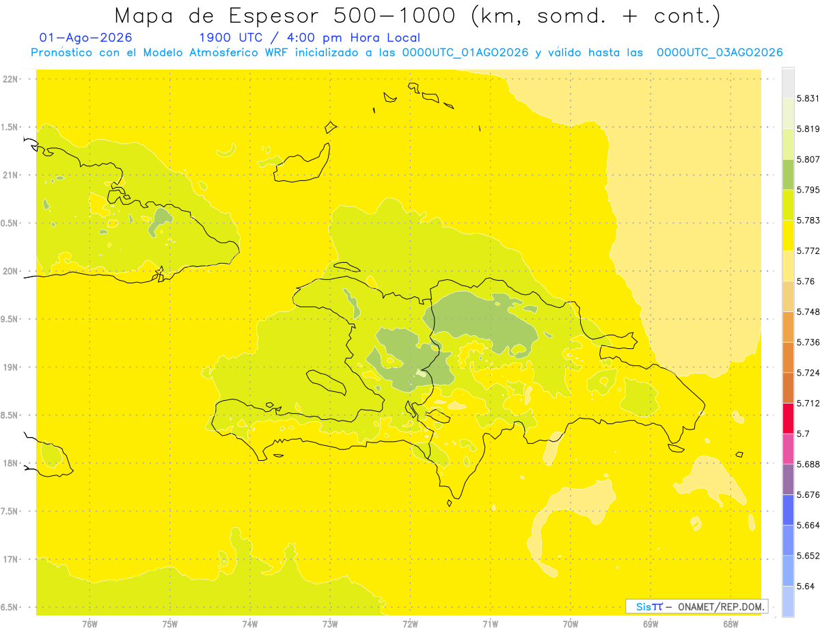Click the 68W longitude label
Image resolution: width=820 pixels, height=633 pixels.
(730, 624)
